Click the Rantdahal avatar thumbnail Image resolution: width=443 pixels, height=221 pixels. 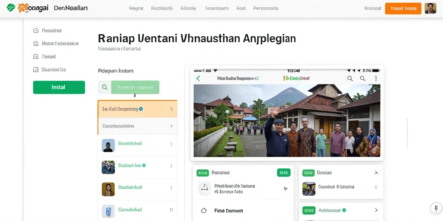(108, 145)
